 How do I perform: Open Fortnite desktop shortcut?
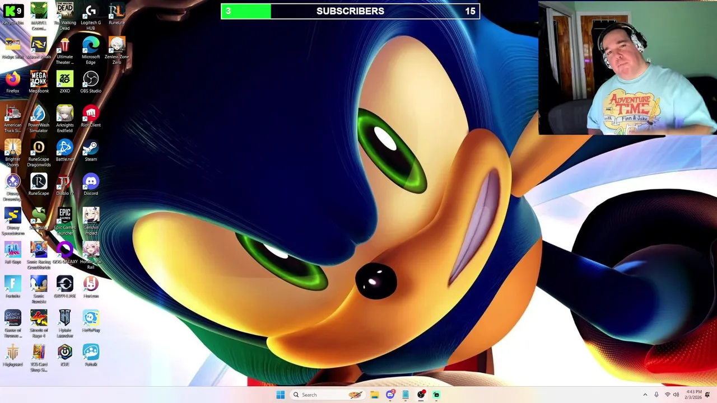(x=13, y=287)
